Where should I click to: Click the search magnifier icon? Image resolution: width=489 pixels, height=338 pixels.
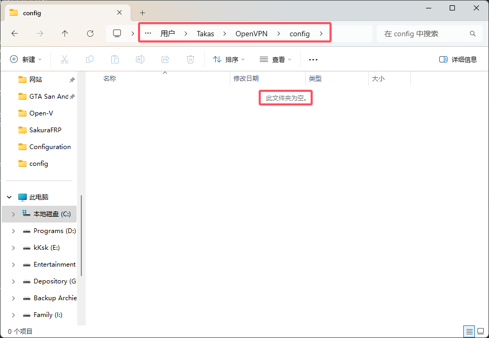(x=473, y=34)
